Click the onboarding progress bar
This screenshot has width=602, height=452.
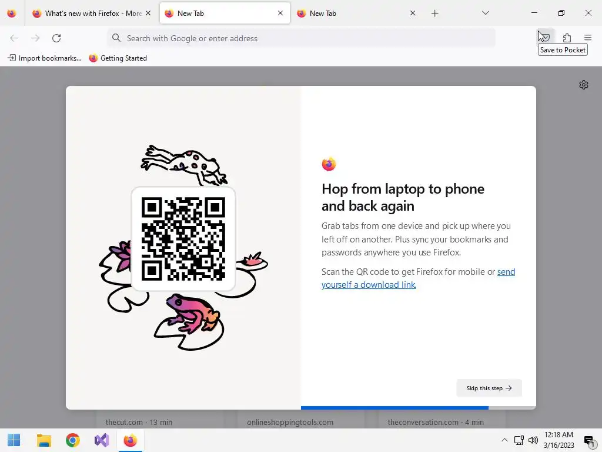(418, 407)
